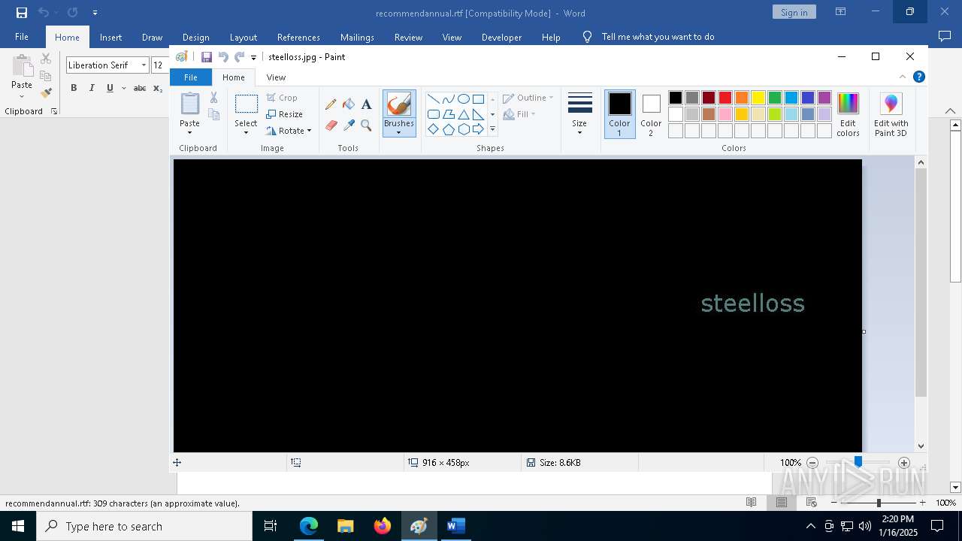Image resolution: width=962 pixels, height=541 pixels.
Task: Click the Copy icon in Paint clipboard group
Action: pos(213,115)
